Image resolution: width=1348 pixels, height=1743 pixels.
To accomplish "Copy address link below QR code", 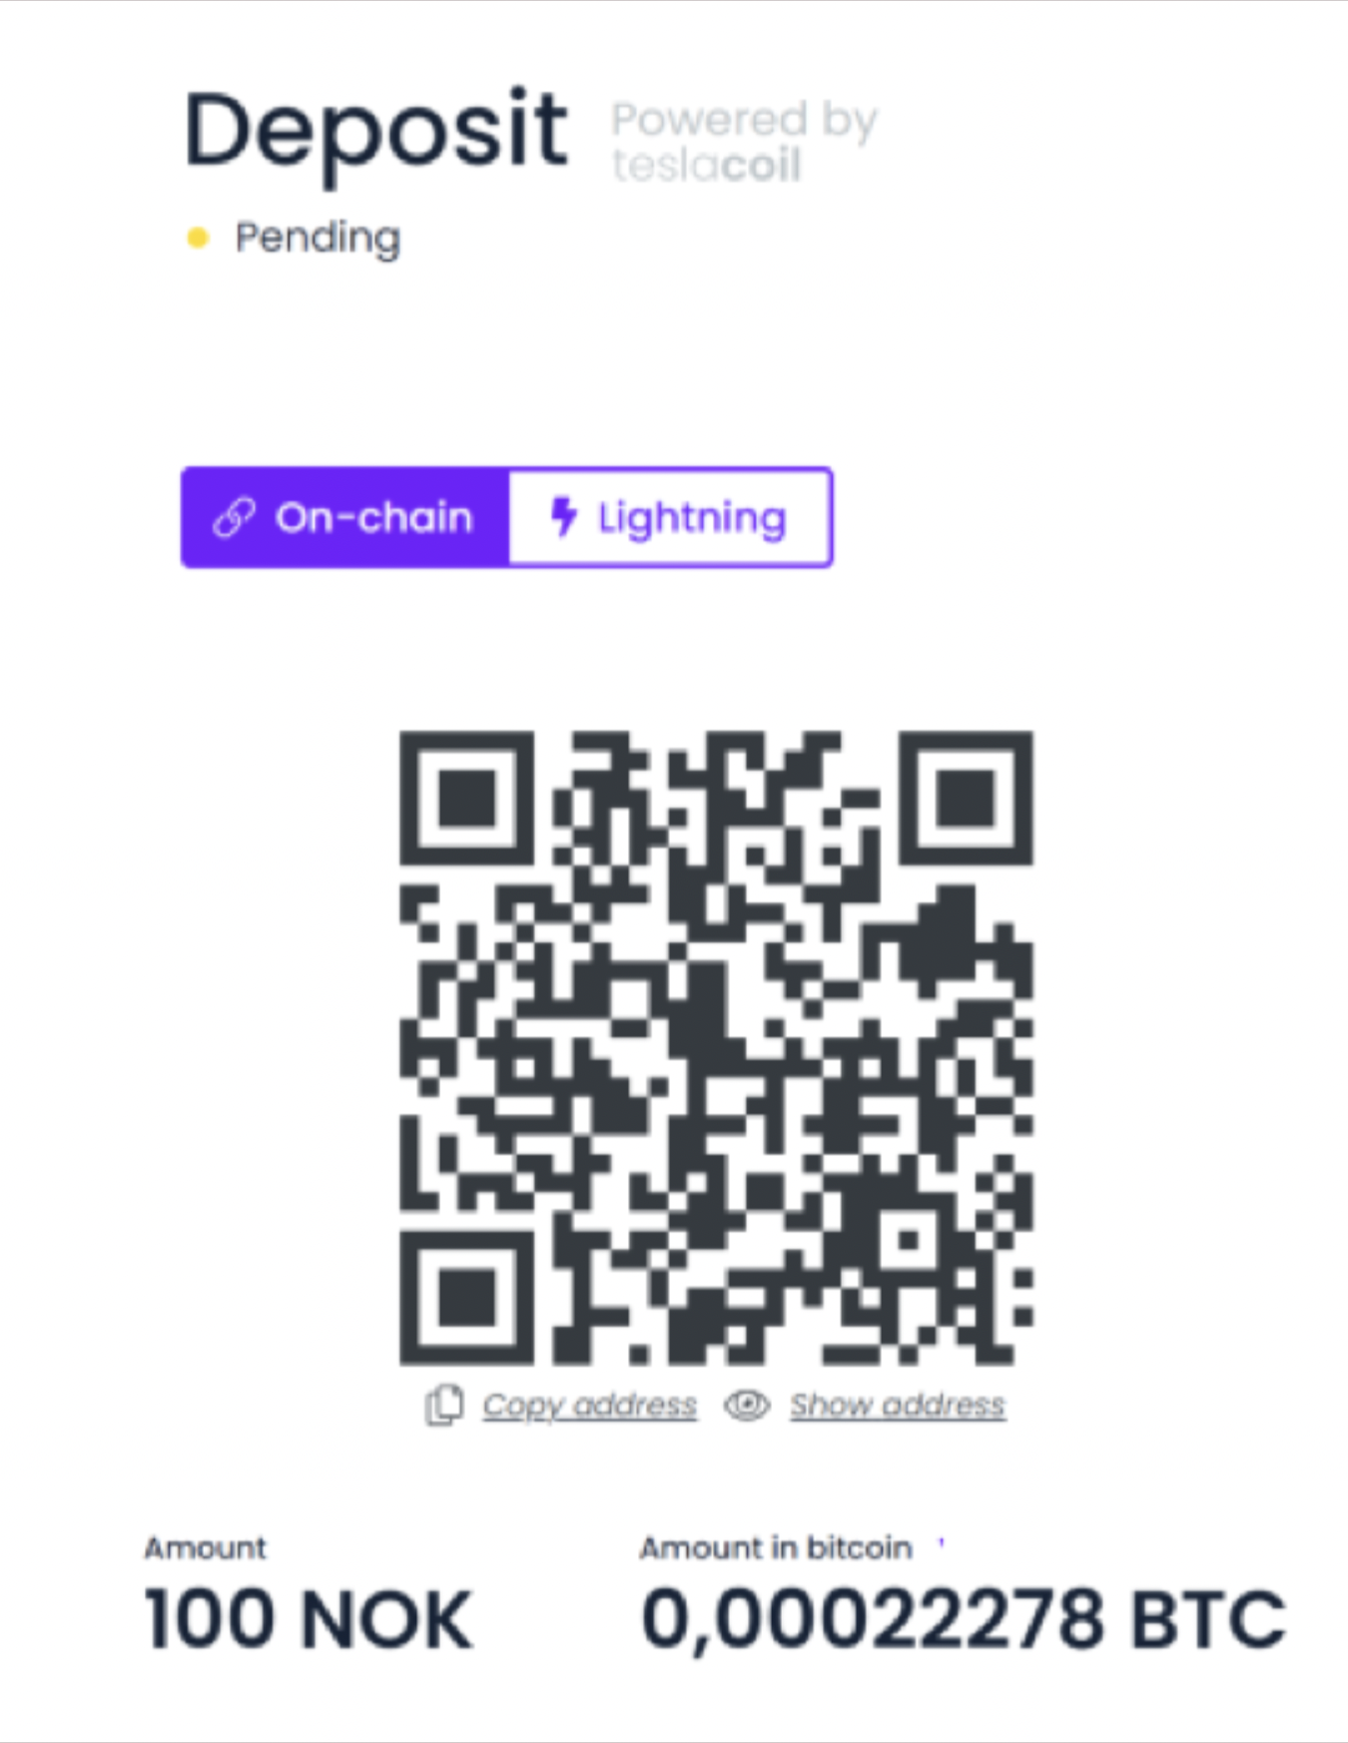I will pyautogui.click(x=589, y=1406).
